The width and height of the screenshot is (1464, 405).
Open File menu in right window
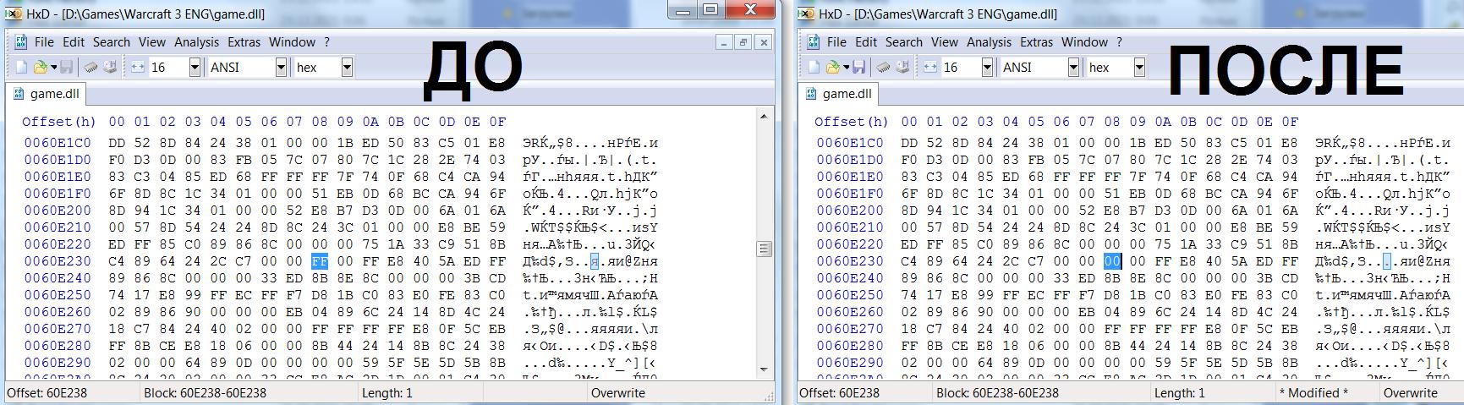tap(836, 41)
